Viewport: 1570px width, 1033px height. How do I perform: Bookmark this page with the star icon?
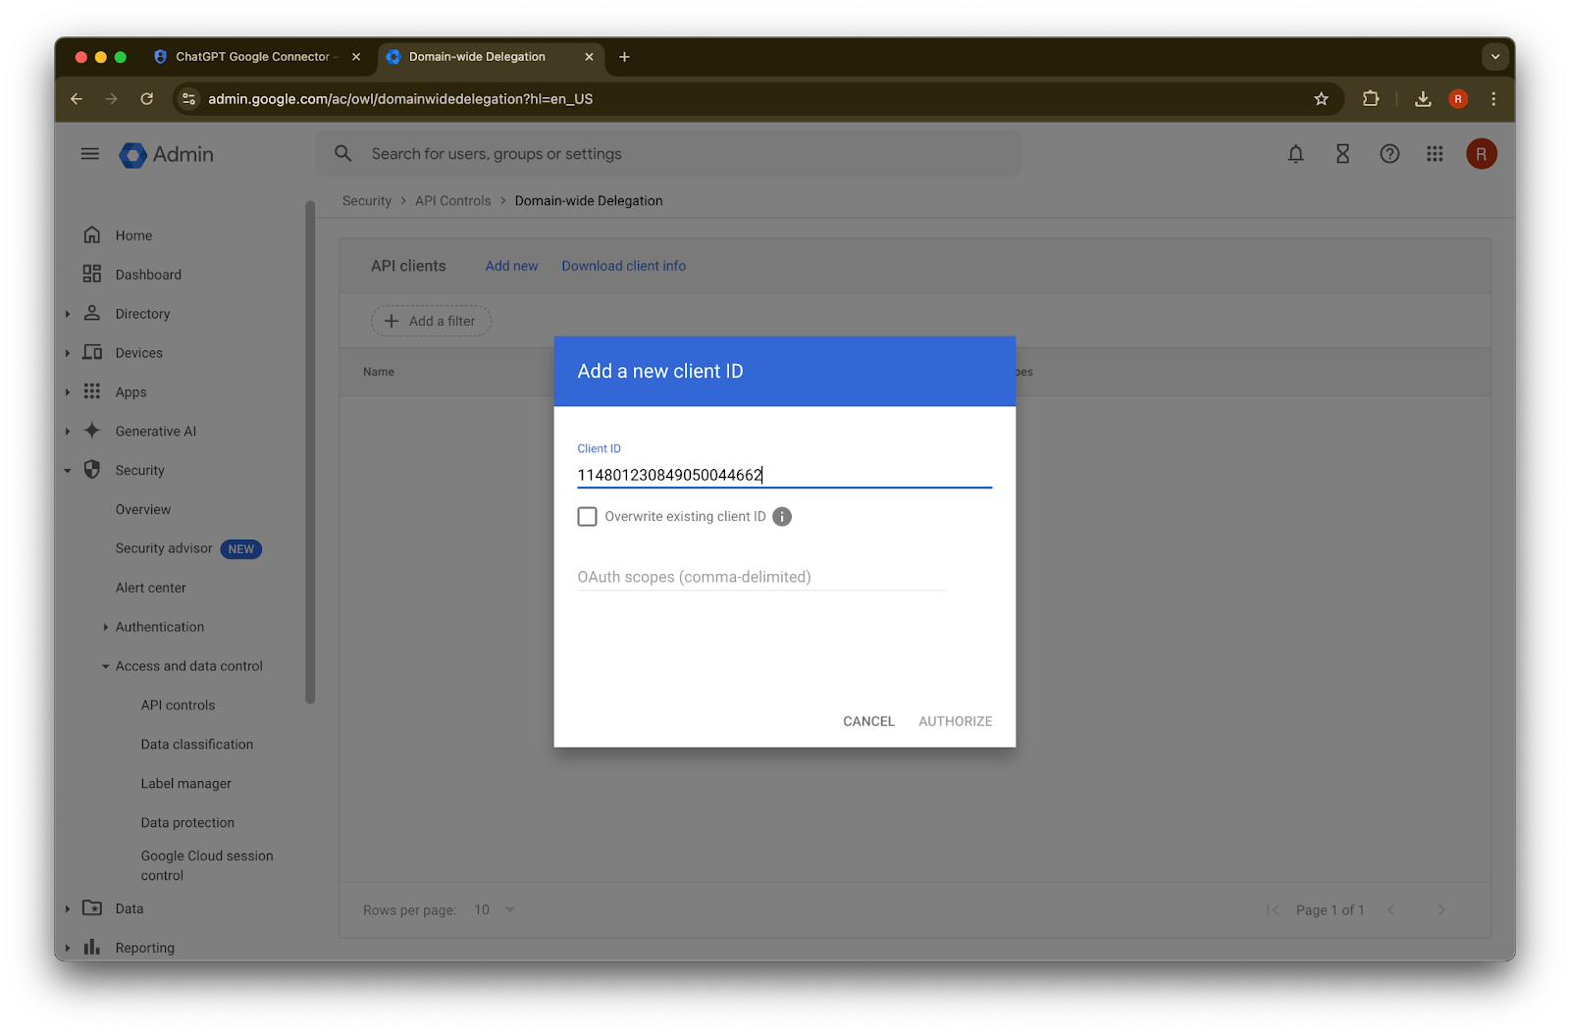click(1322, 99)
